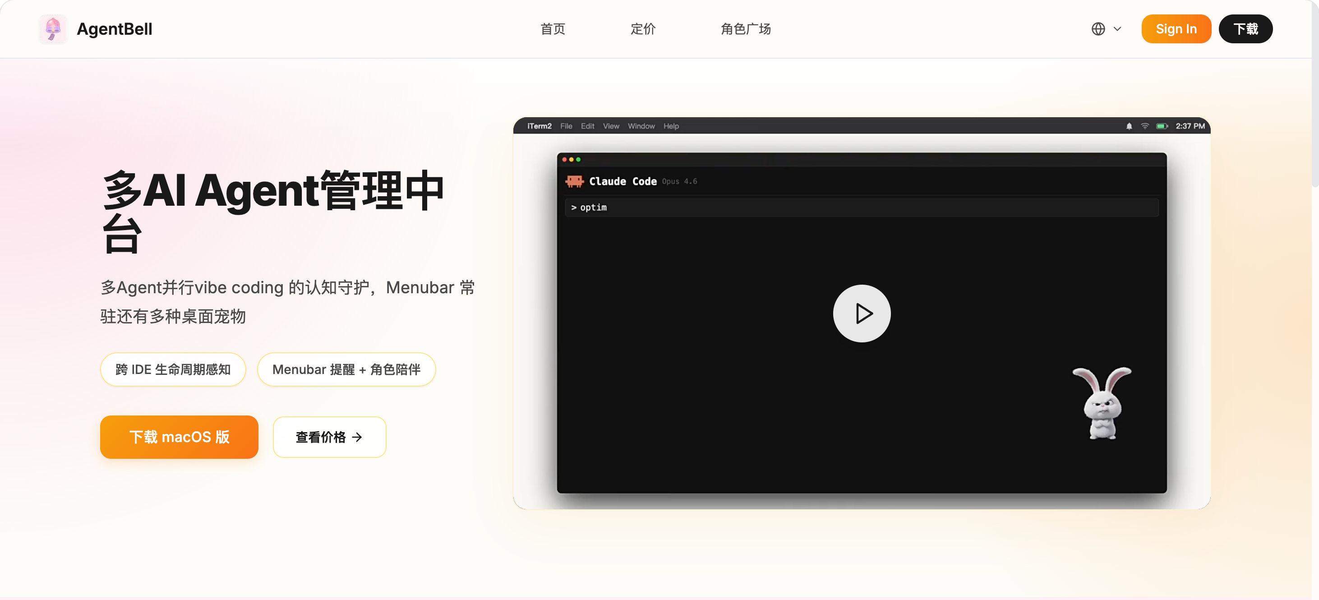Click the AgentBell brand name link

(x=114, y=29)
